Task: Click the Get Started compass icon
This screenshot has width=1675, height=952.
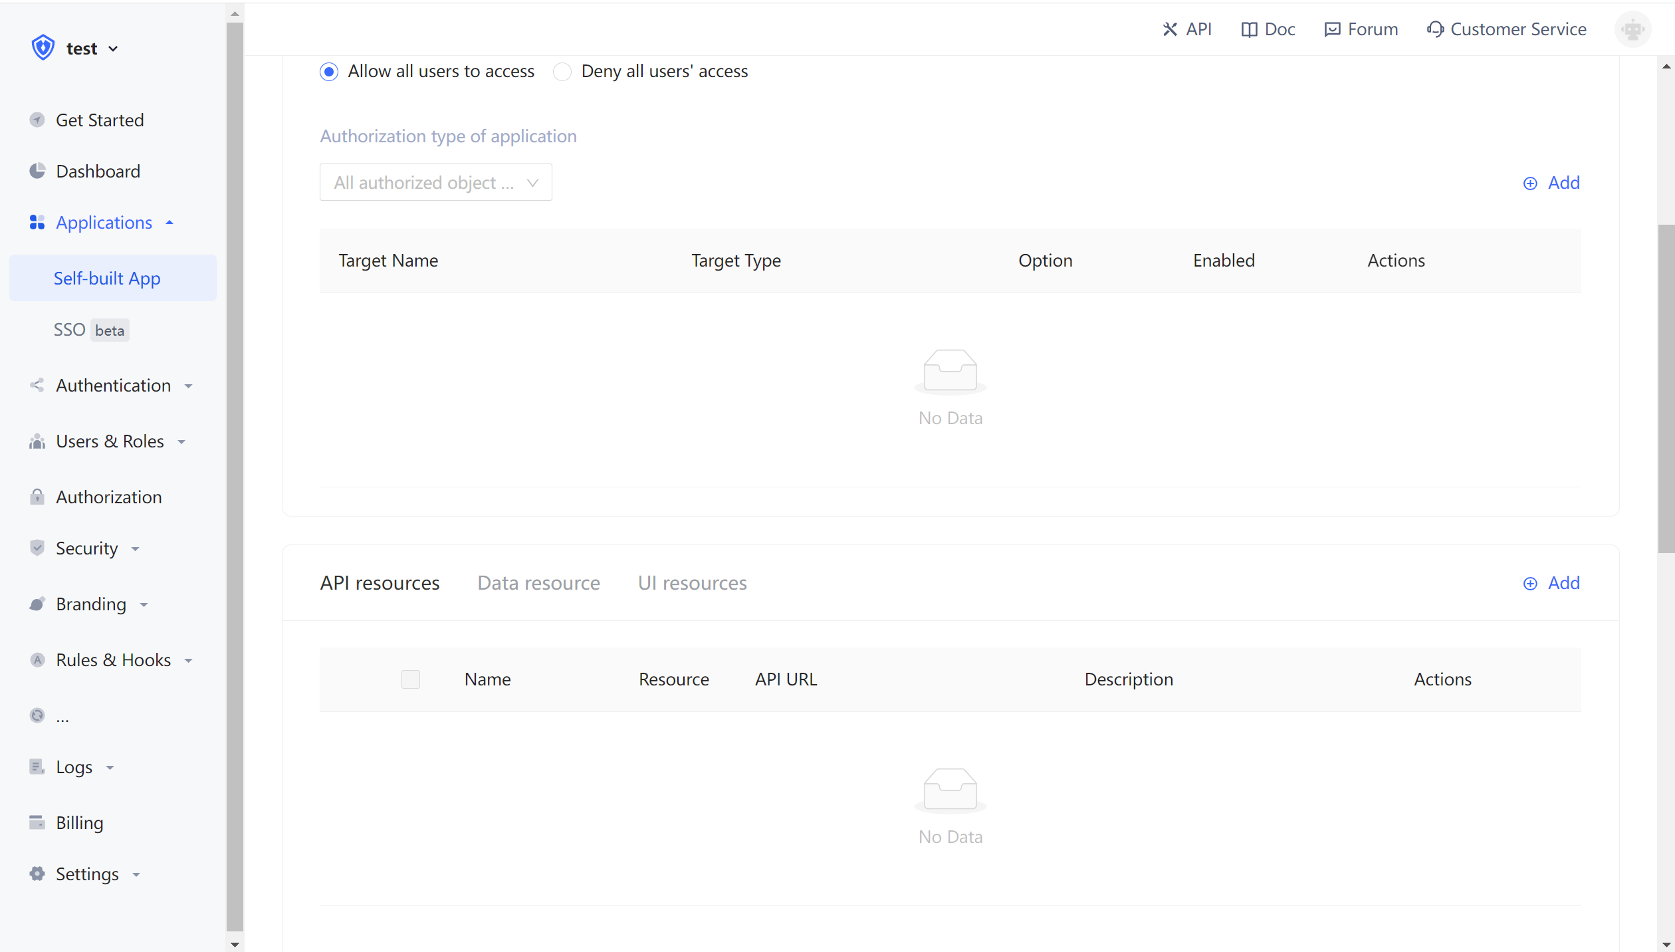Action: pos(37,120)
